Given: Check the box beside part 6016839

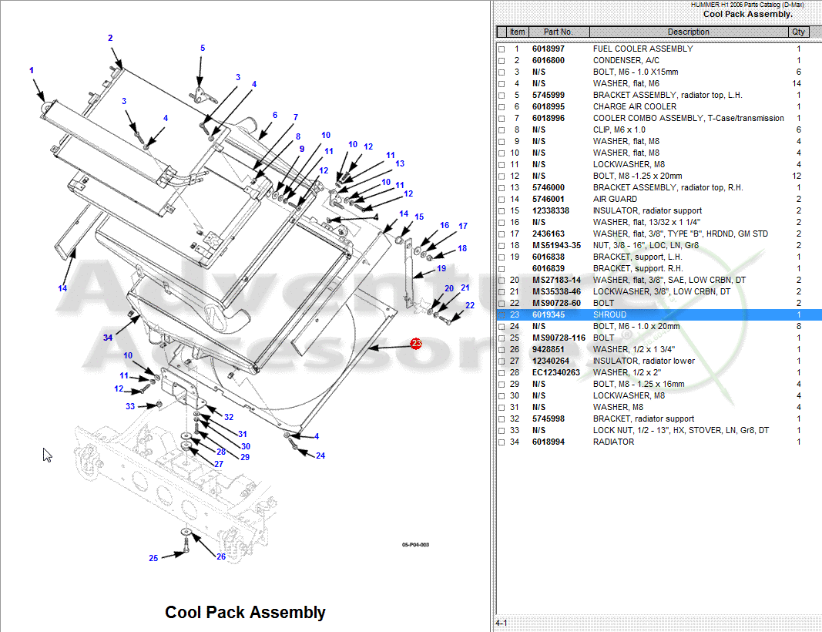Looking at the screenshot, I should coord(502,269).
